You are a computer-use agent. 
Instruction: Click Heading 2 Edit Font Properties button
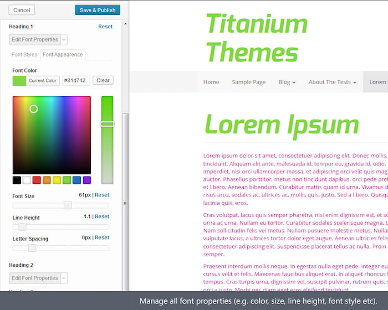34,278
